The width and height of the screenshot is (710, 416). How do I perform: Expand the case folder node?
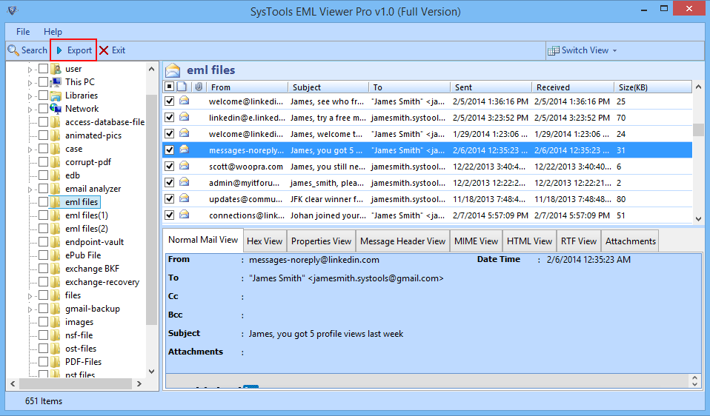click(x=30, y=150)
